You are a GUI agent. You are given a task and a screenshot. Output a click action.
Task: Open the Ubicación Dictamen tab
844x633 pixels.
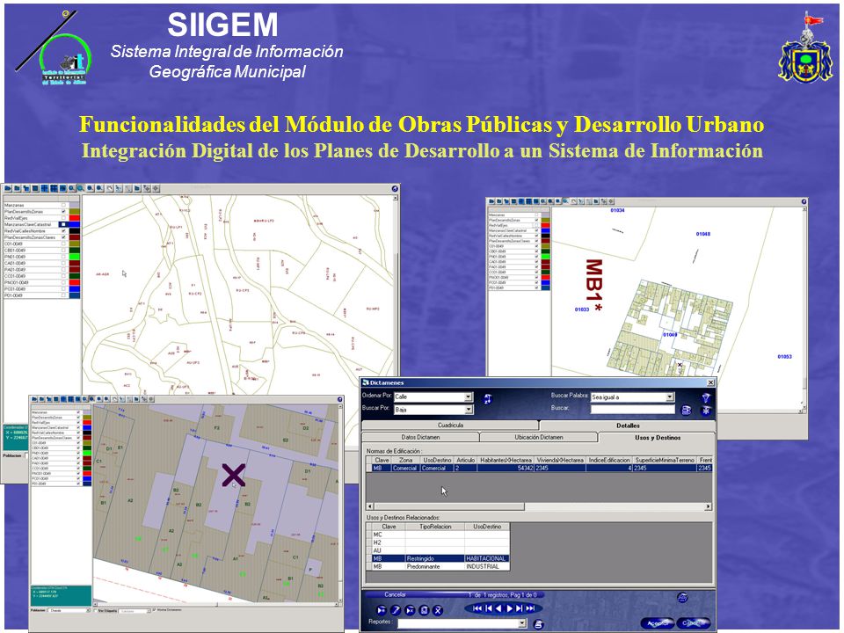(x=538, y=437)
